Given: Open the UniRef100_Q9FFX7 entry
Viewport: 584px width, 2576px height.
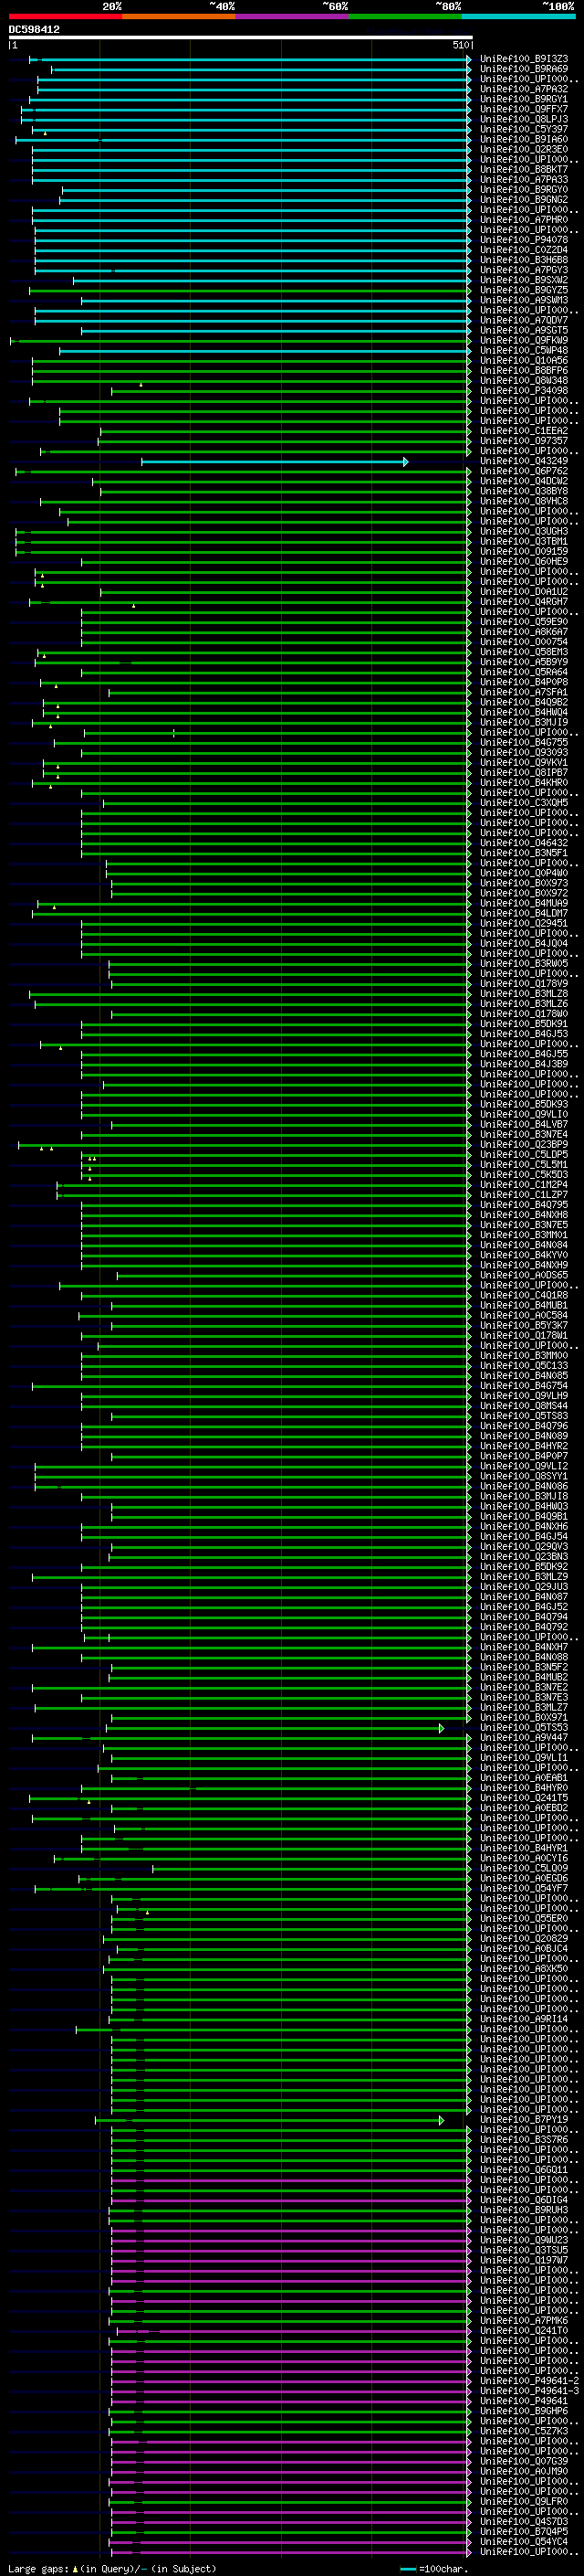Looking at the screenshot, I should 524,109.
